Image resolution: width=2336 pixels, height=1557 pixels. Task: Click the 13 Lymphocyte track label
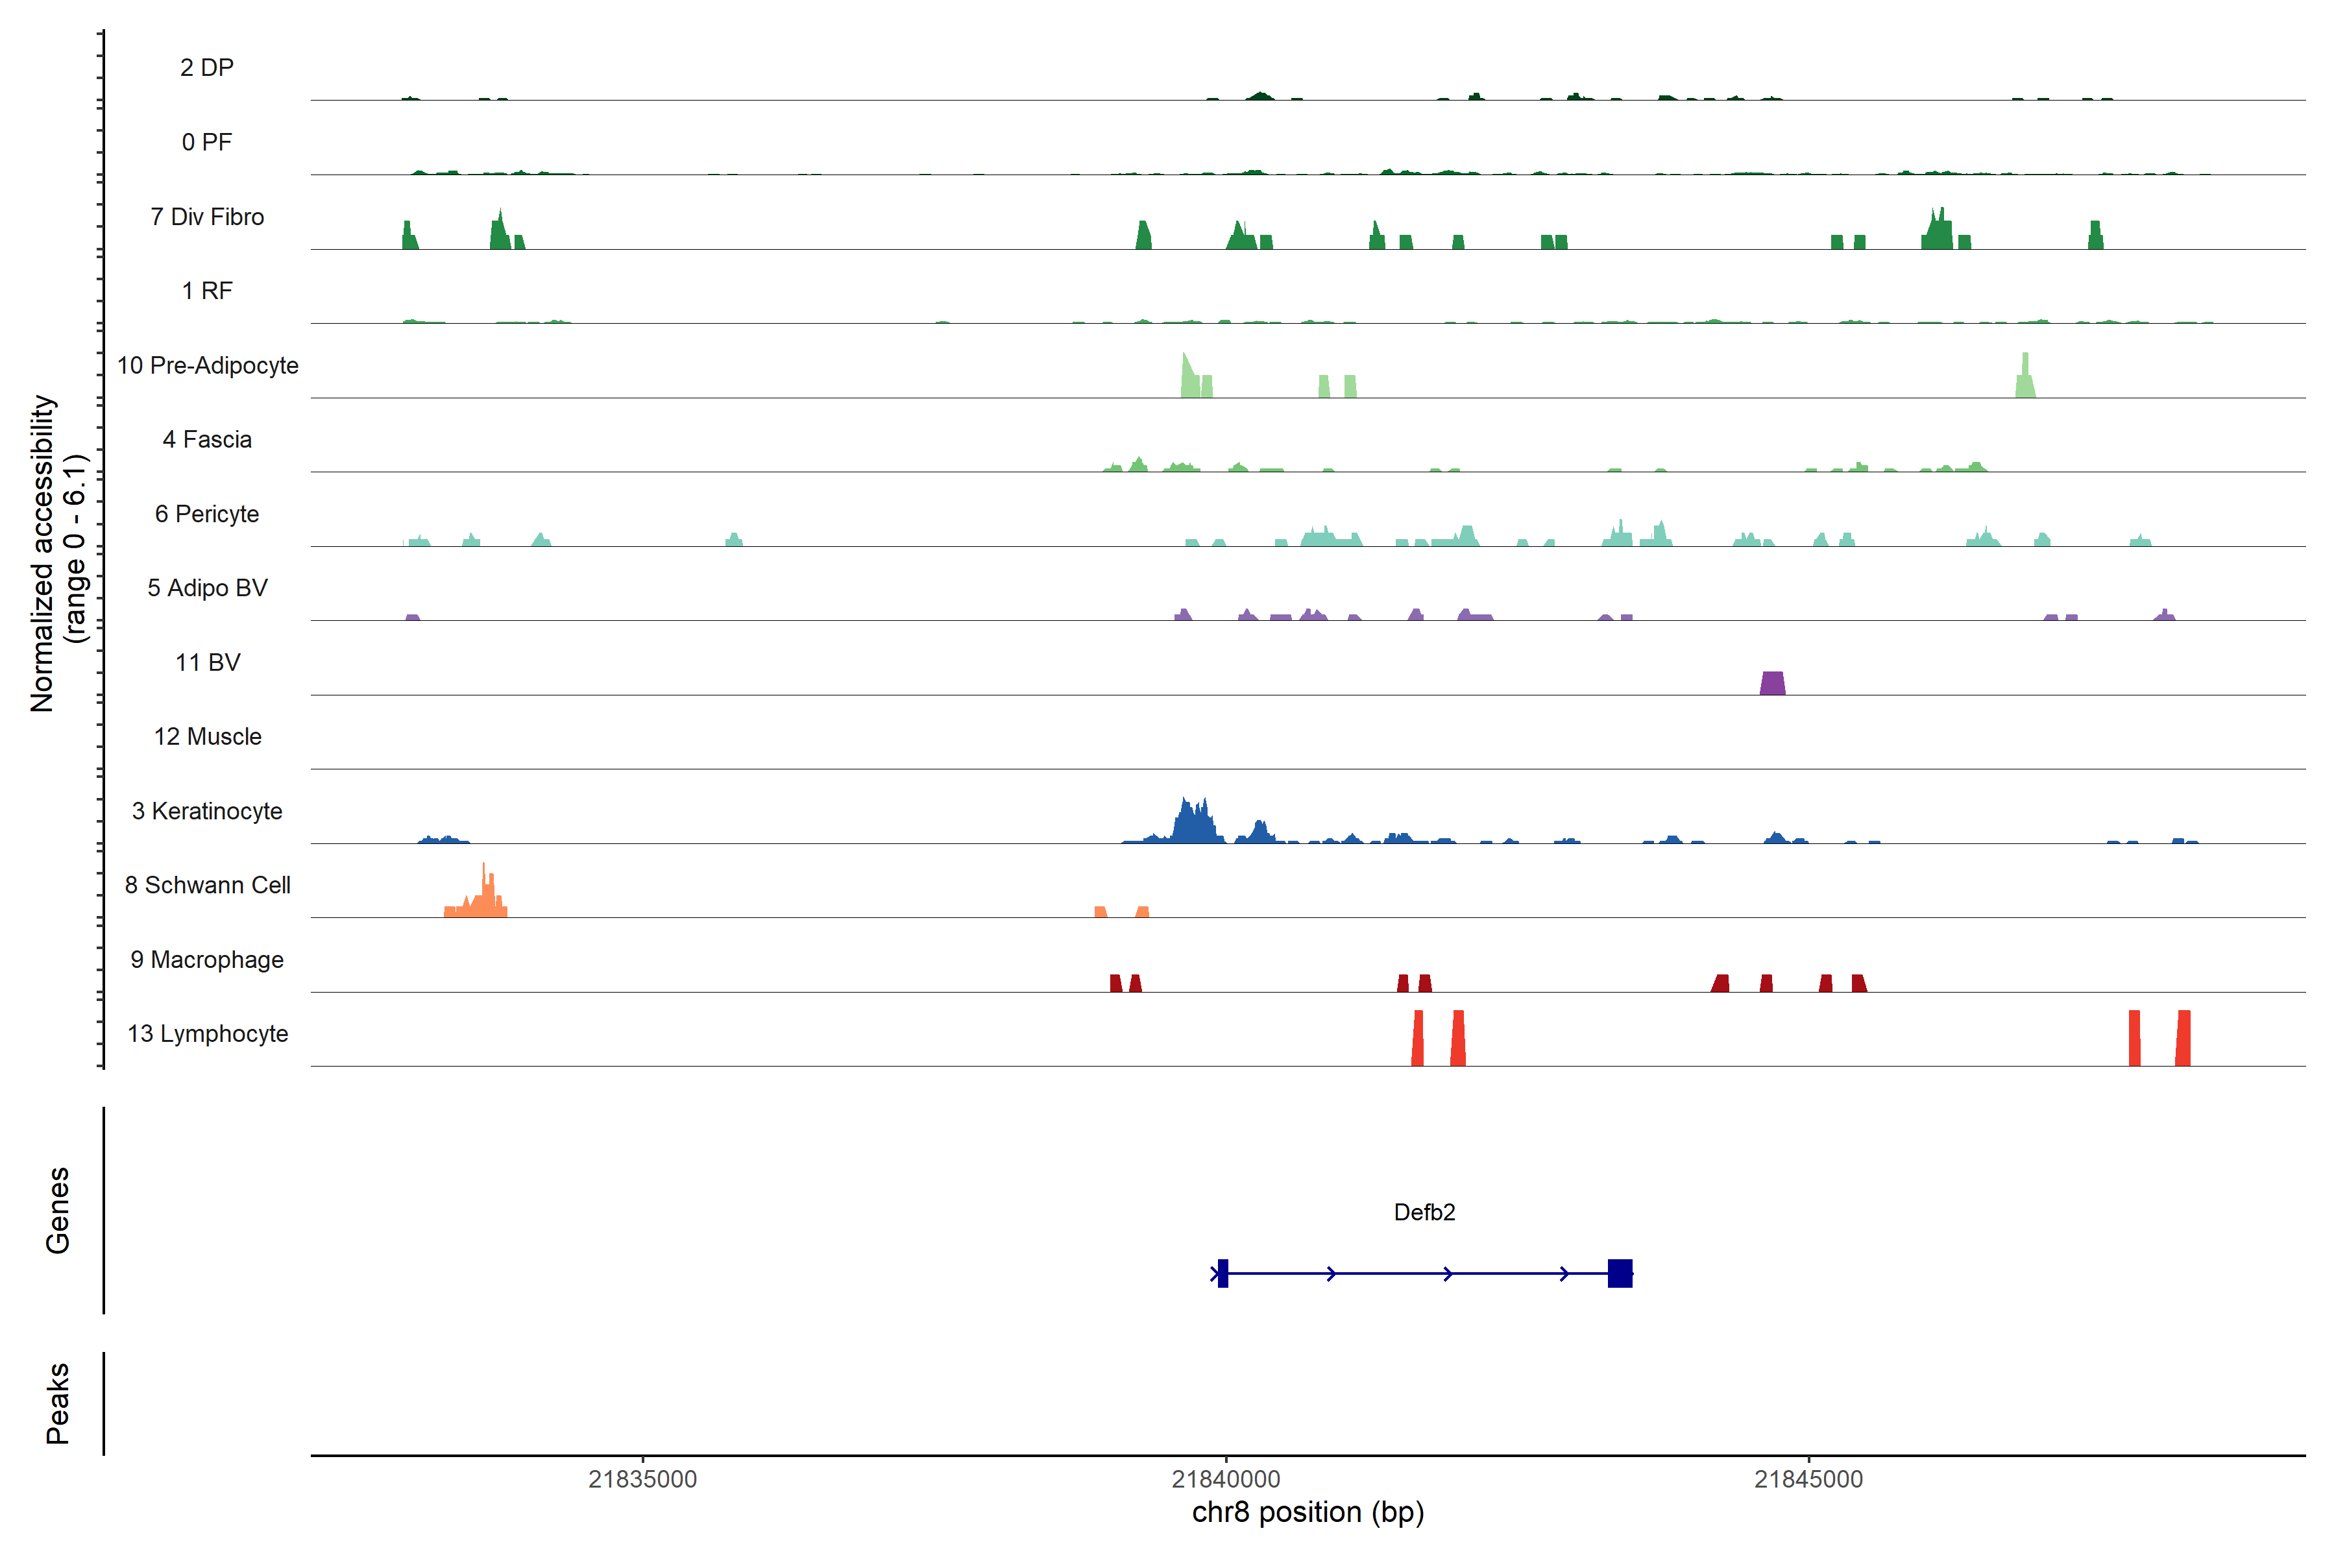(x=208, y=1033)
